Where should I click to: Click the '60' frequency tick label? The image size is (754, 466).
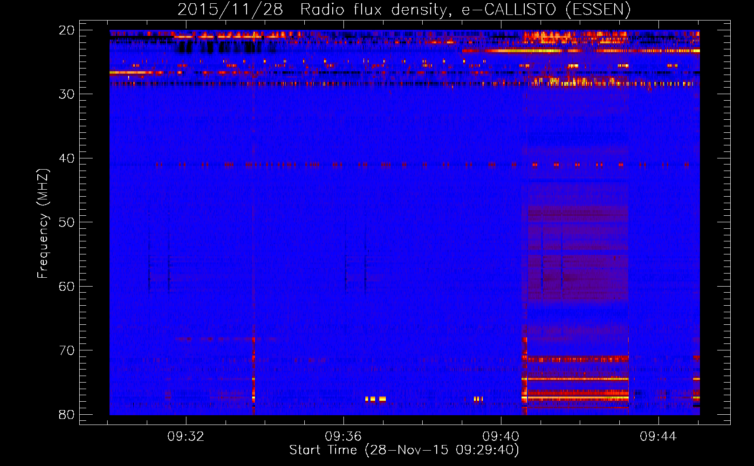click(x=67, y=286)
